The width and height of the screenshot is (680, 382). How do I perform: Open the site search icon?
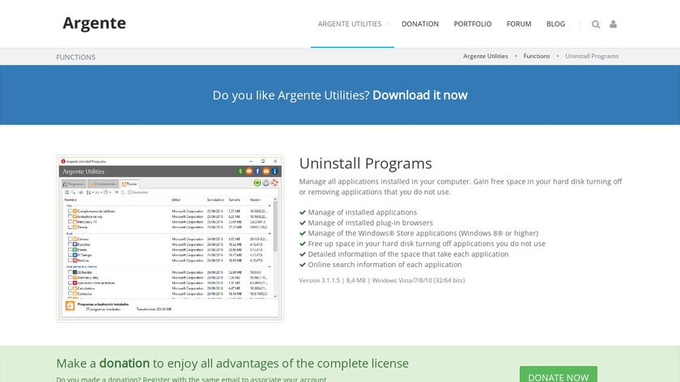[596, 24]
